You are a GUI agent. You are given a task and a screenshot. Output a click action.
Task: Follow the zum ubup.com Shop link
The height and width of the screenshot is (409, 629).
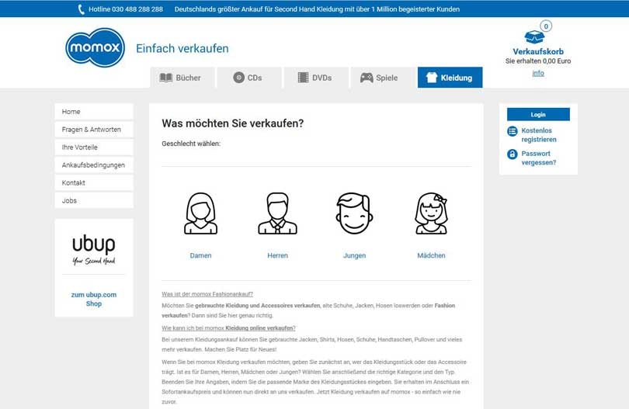pos(93,299)
